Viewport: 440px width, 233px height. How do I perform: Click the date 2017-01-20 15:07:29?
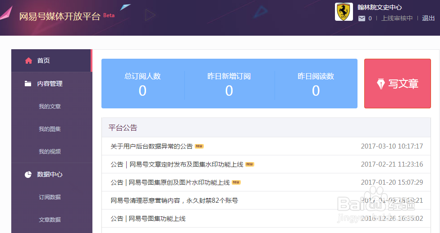pyautogui.click(x=392, y=182)
